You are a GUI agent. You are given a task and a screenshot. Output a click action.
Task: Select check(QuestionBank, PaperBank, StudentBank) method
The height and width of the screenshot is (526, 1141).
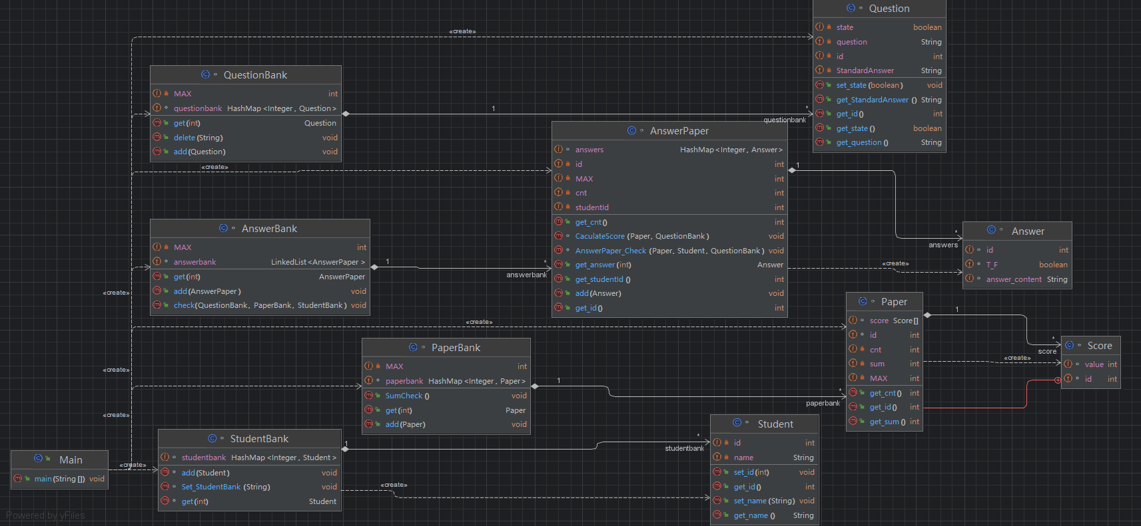pos(260,305)
